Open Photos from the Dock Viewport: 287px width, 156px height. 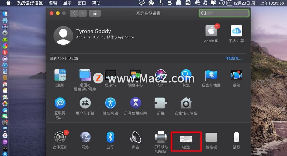tap(5, 104)
